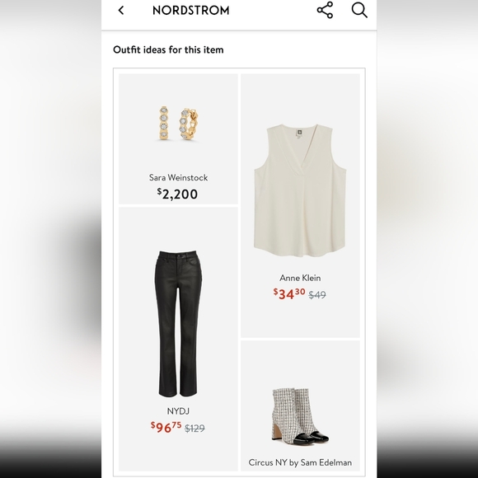This screenshot has width=478, height=478.
Task: Click the $2,200 earrings price
Action: click(177, 194)
